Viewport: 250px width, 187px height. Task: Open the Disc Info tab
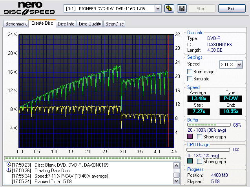click(66, 24)
